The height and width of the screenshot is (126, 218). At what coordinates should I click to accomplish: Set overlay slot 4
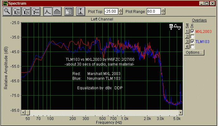[187, 47]
